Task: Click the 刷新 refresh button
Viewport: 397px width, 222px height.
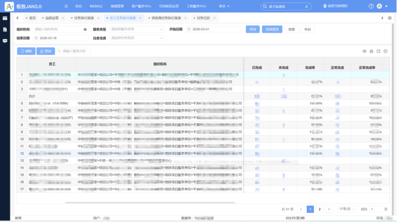Action: click(26, 51)
